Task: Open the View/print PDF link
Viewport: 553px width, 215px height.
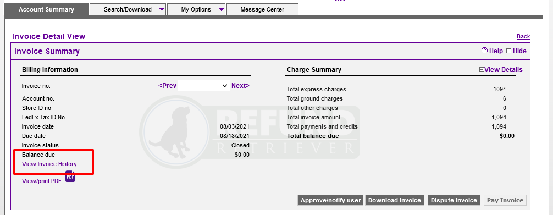Action: click(x=42, y=181)
